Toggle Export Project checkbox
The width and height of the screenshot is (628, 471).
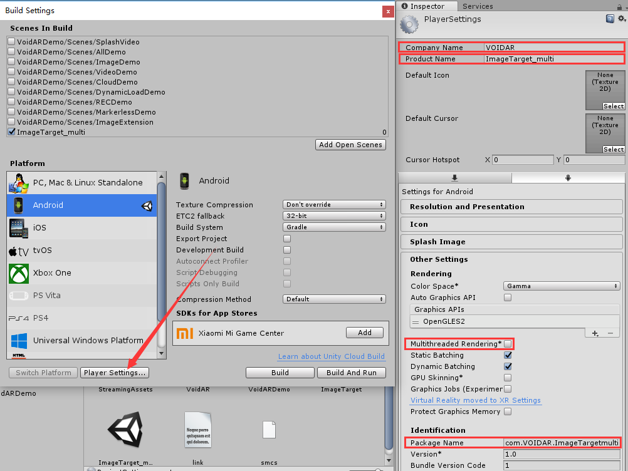287,239
